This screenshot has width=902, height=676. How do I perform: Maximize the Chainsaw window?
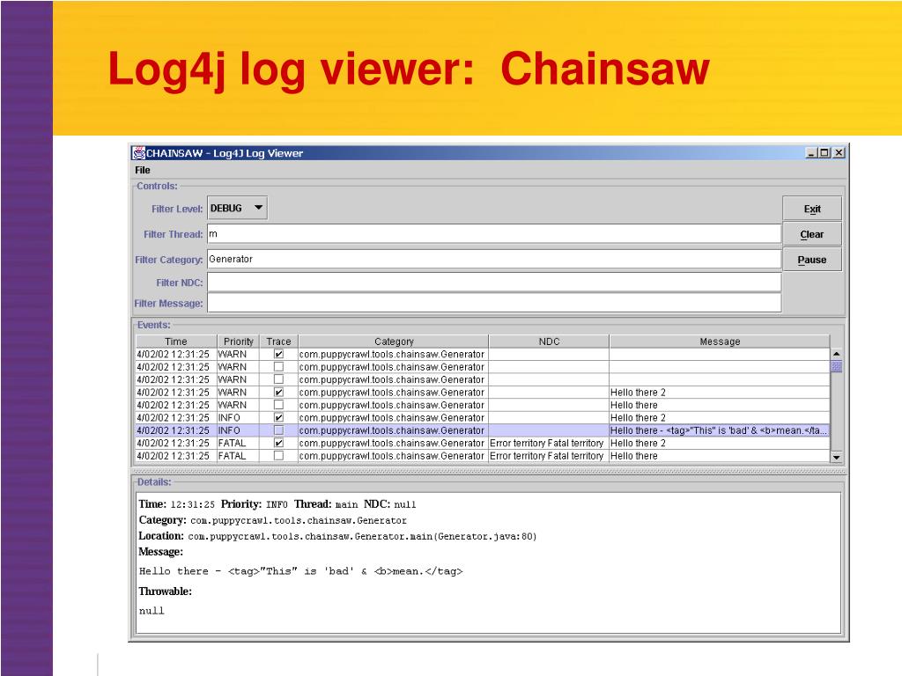[x=824, y=153]
